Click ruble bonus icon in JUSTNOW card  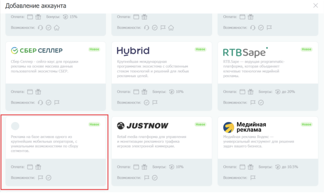click(x=172, y=167)
